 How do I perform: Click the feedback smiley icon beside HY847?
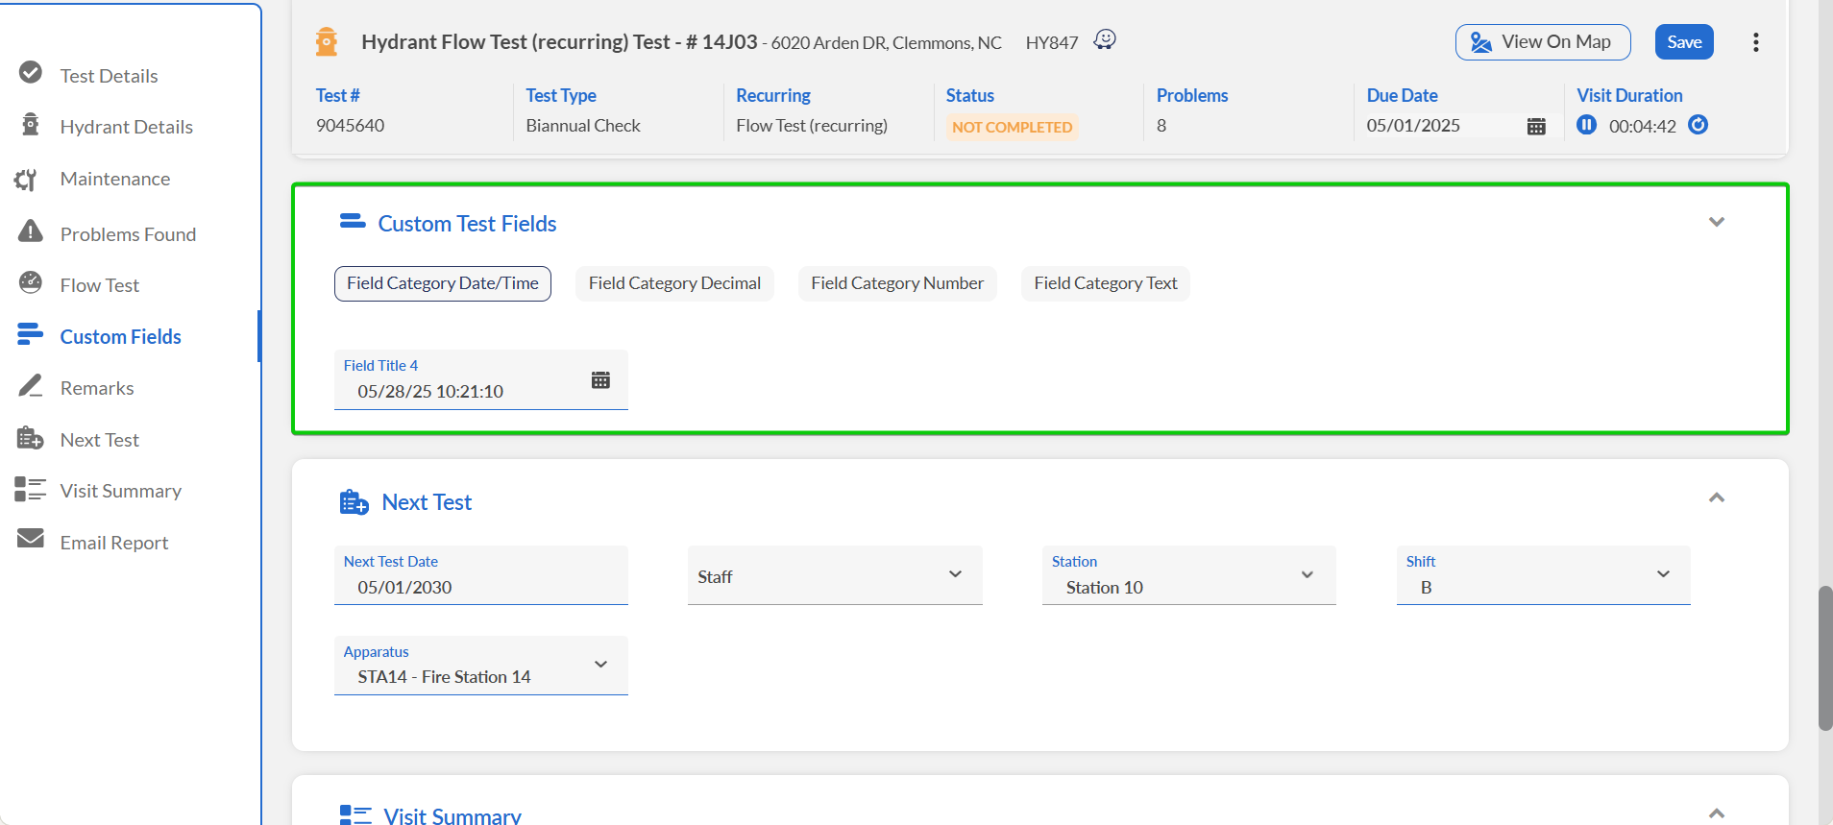pos(1105,39)
